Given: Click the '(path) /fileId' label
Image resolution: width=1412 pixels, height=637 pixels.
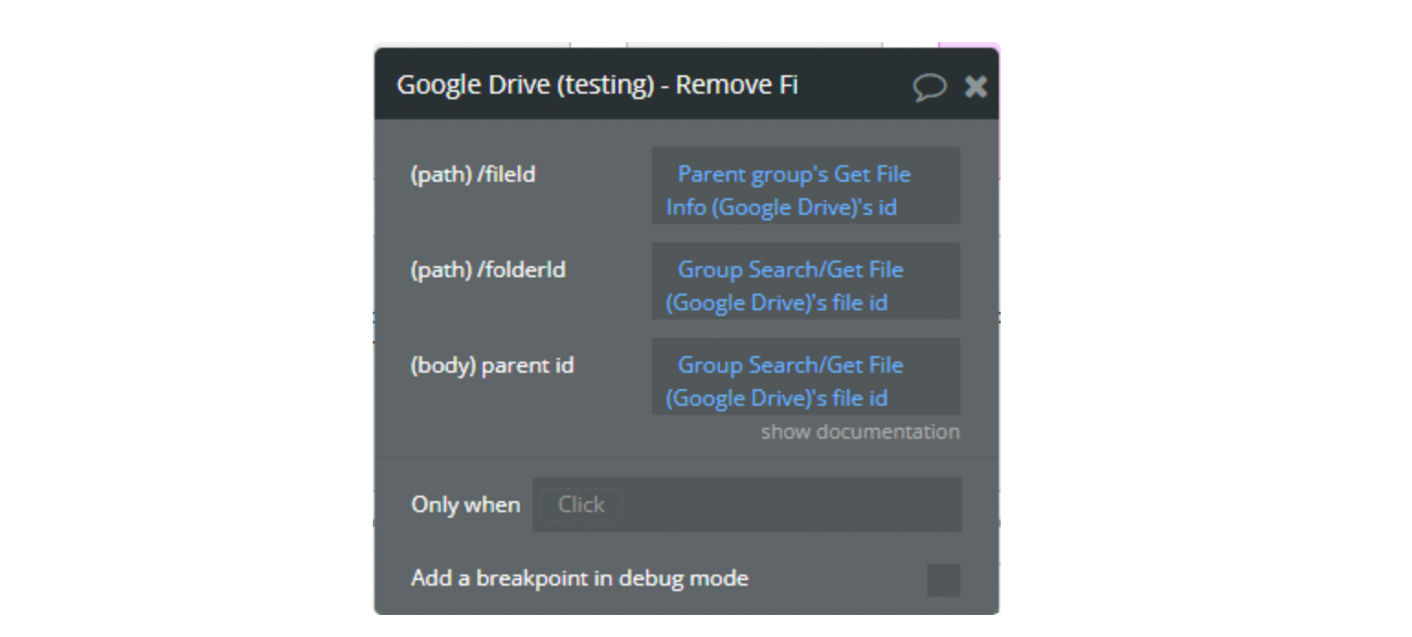Looking at the screenshot, I should click(473, 174).
